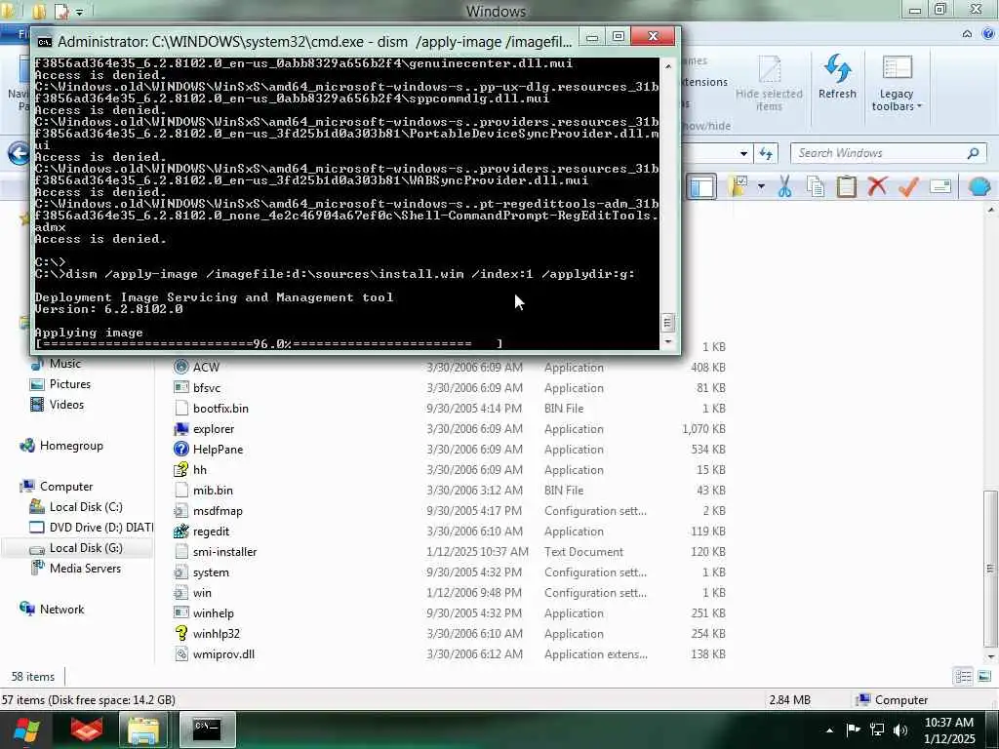The image size is (999, 749).
Task: Select the bfsvc file row
Action: tap(449, 388)
